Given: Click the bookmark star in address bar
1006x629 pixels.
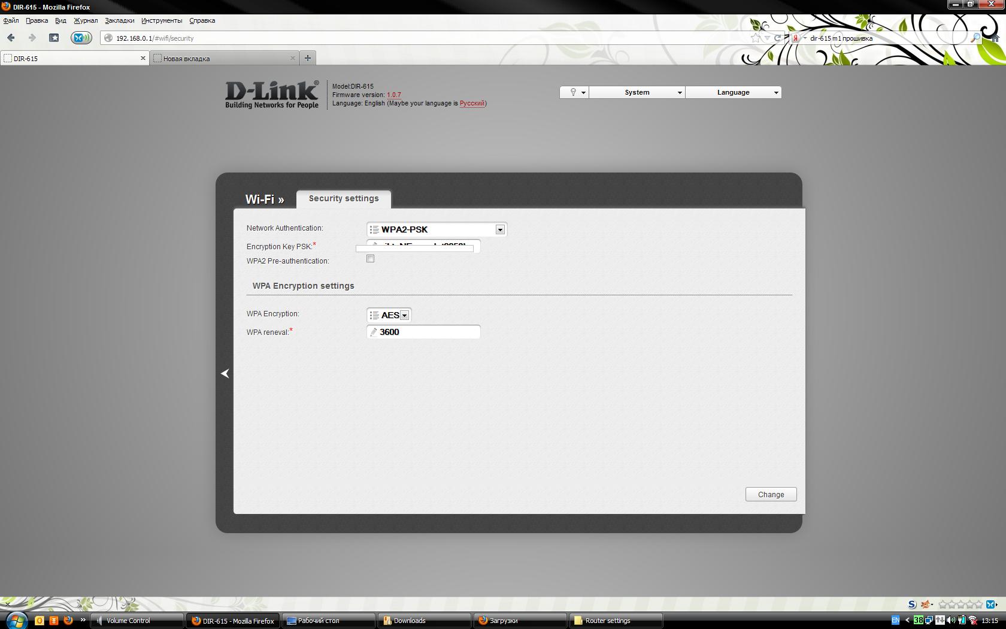Looking at the screenshot, I should click(x=756, y=38).
